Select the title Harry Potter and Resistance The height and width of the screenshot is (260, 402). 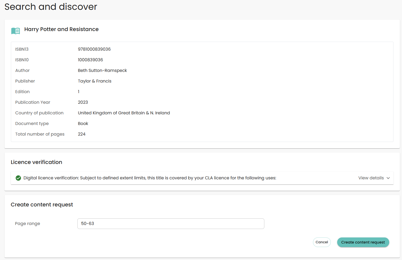pos(61,29)
